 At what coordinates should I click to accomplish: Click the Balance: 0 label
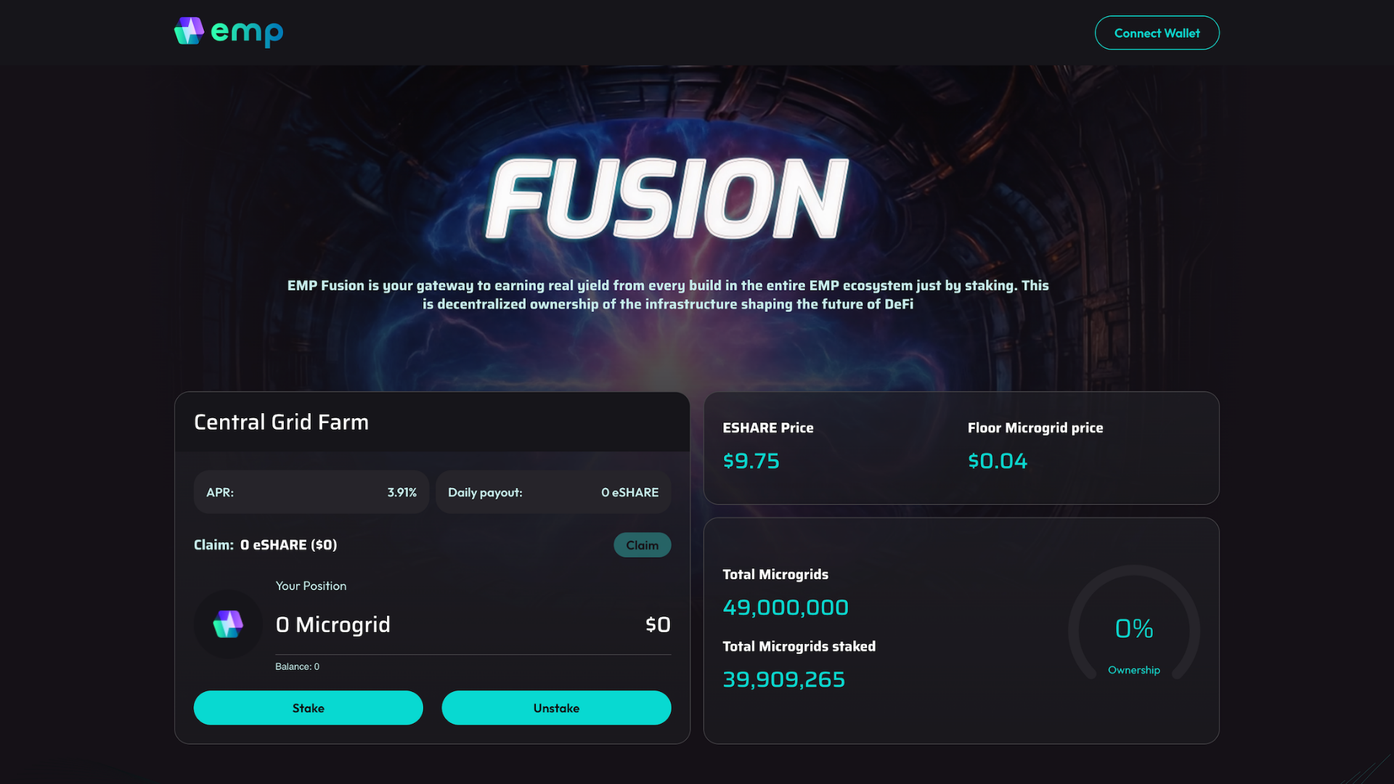(297, 666)
